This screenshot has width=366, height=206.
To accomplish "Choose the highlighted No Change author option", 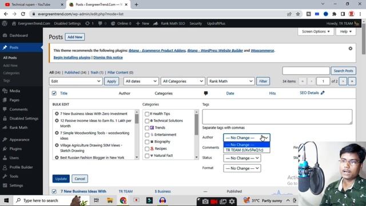I will click(246, 145).
